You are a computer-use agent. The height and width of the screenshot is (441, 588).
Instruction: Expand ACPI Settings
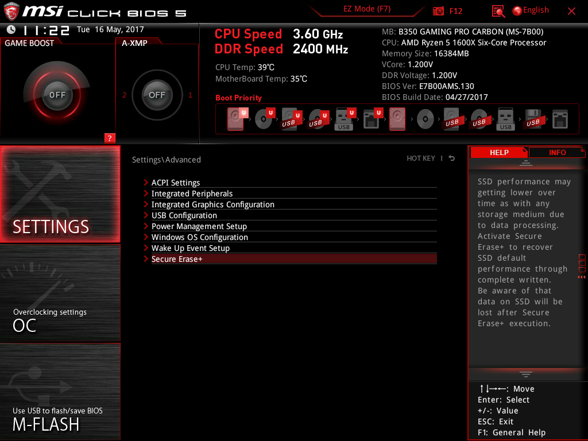tap(290, 183)
